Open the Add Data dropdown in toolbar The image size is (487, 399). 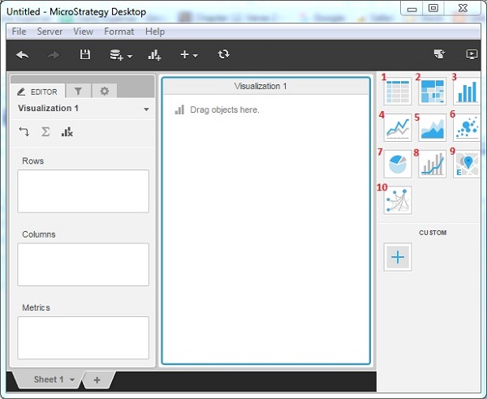click(121, 55)
